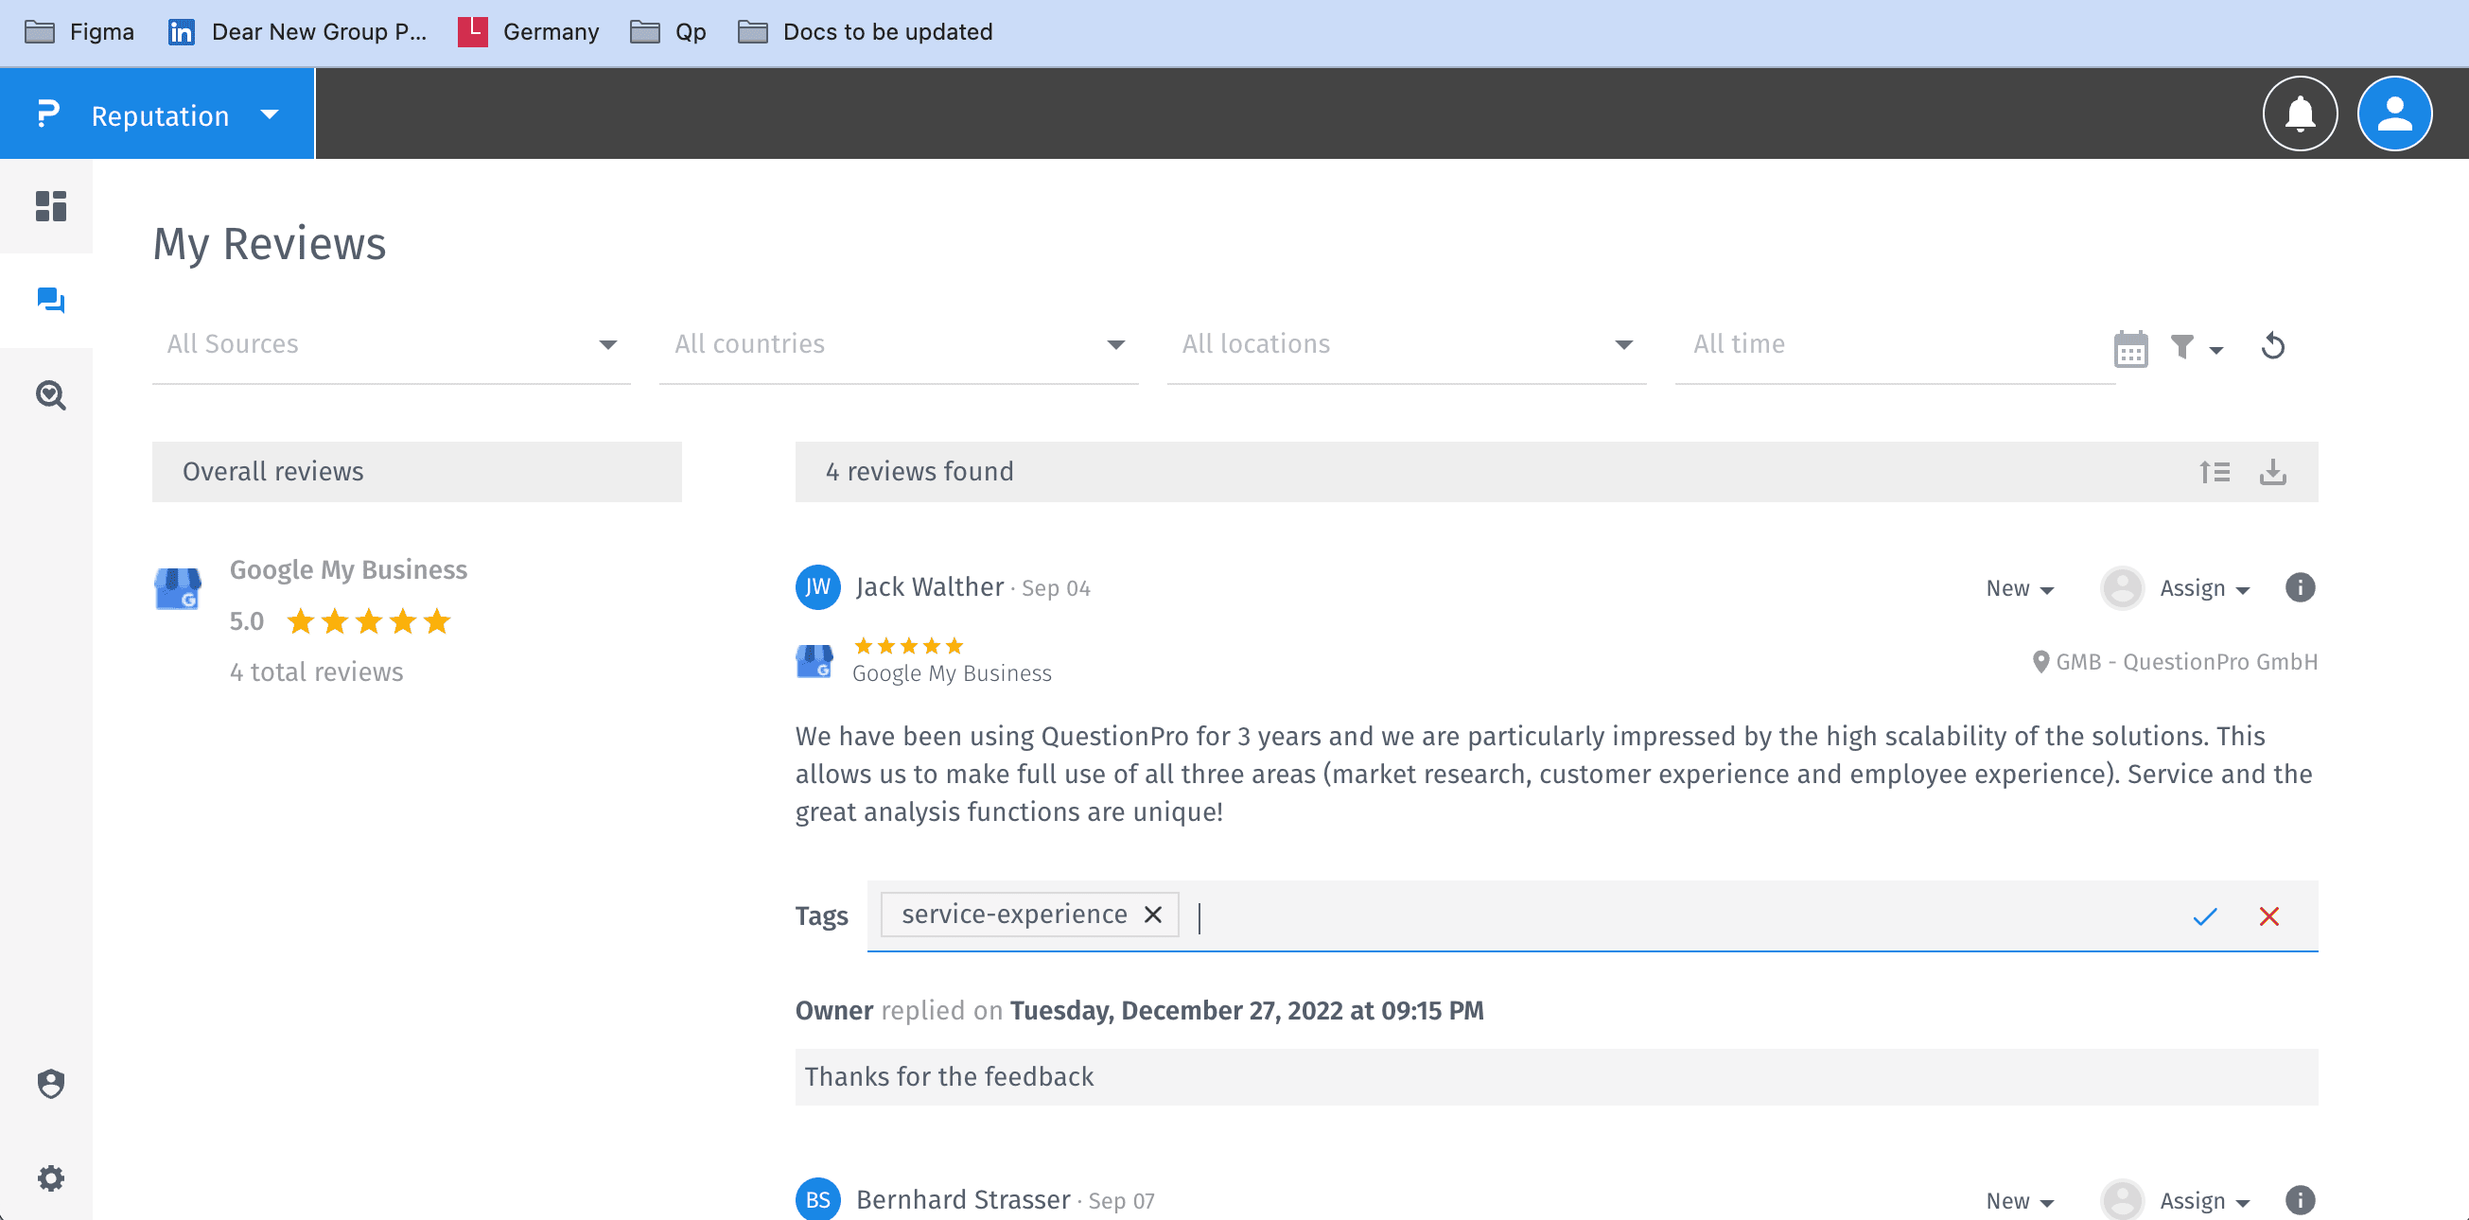Download the reviews list
Screen dimensions: 2469x1220
click(2272, 472)
